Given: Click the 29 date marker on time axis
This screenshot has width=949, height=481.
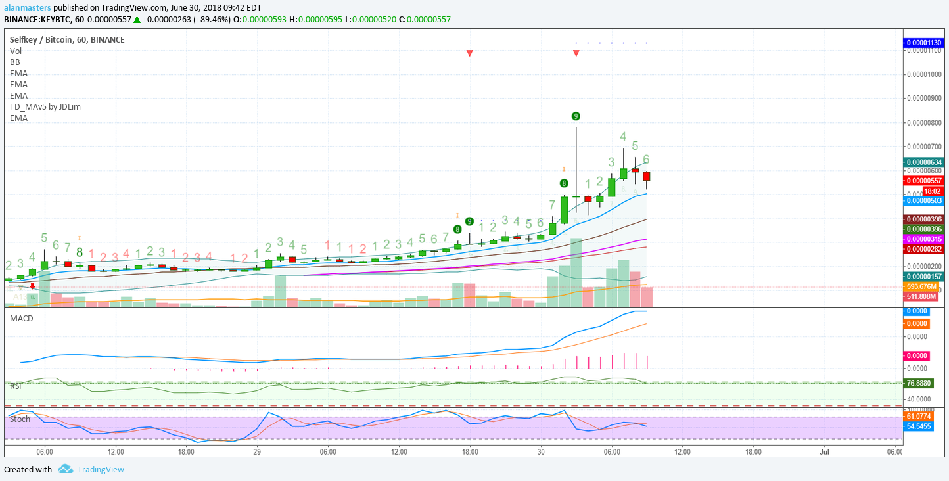Looking at the screenshot, I should point(257,452).
